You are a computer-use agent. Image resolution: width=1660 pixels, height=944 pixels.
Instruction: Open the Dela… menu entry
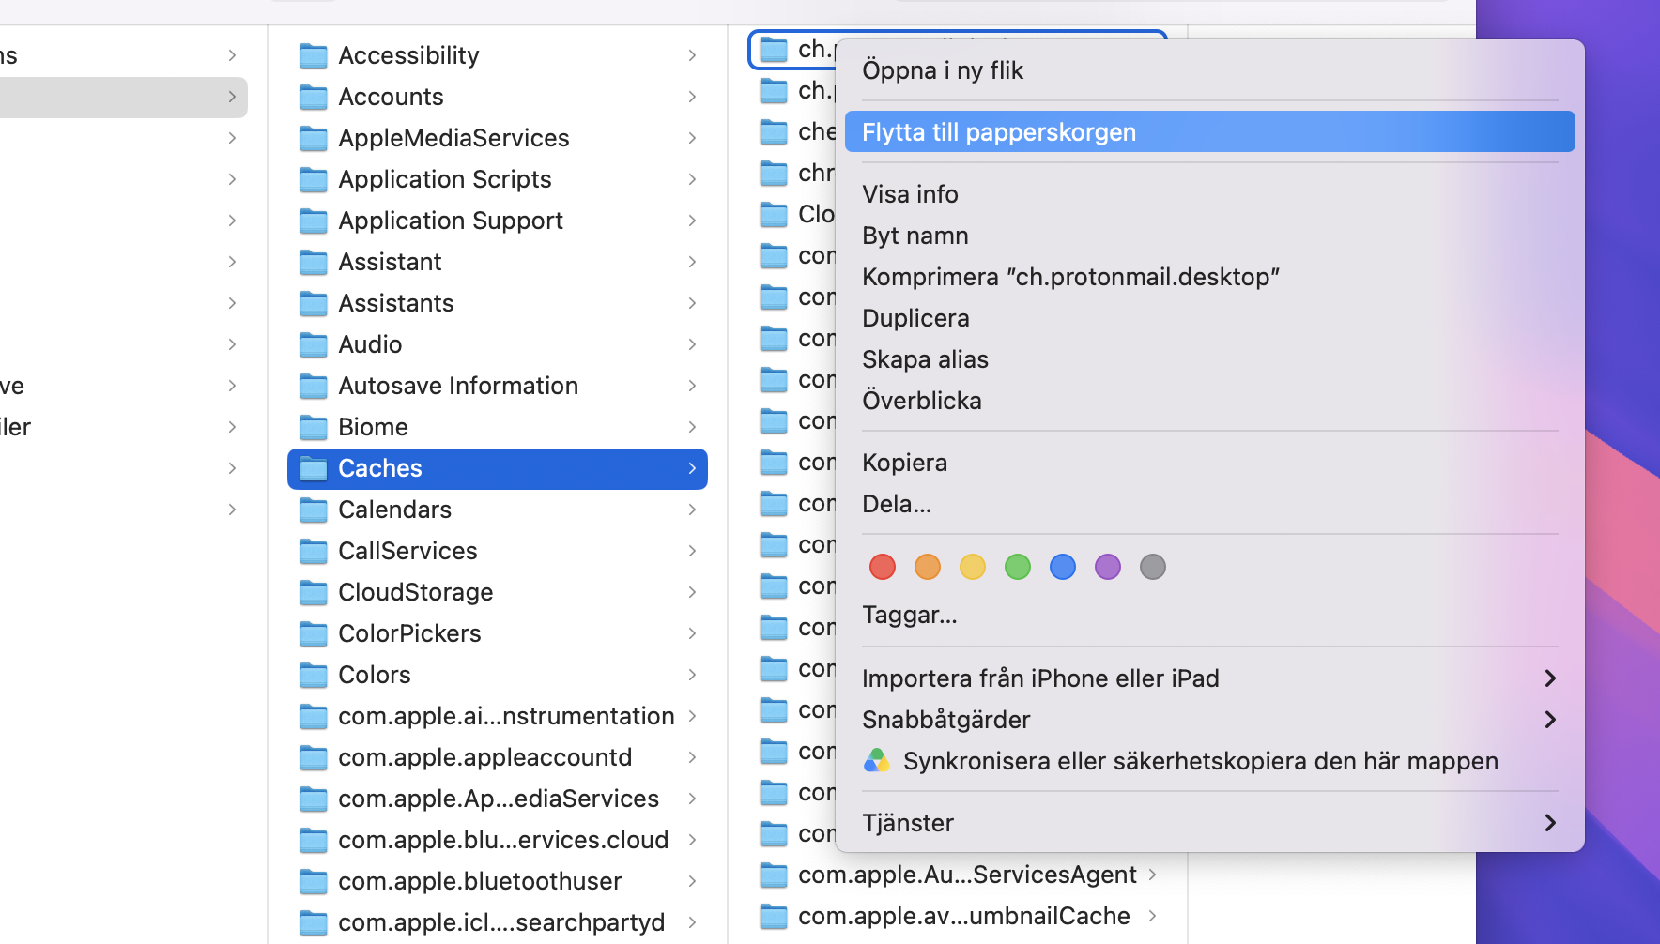point(1210,504)
